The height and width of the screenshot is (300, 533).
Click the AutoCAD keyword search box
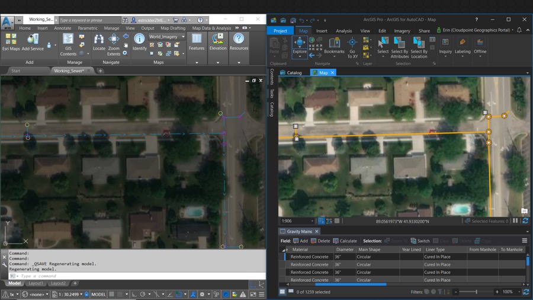pos(90,20)
